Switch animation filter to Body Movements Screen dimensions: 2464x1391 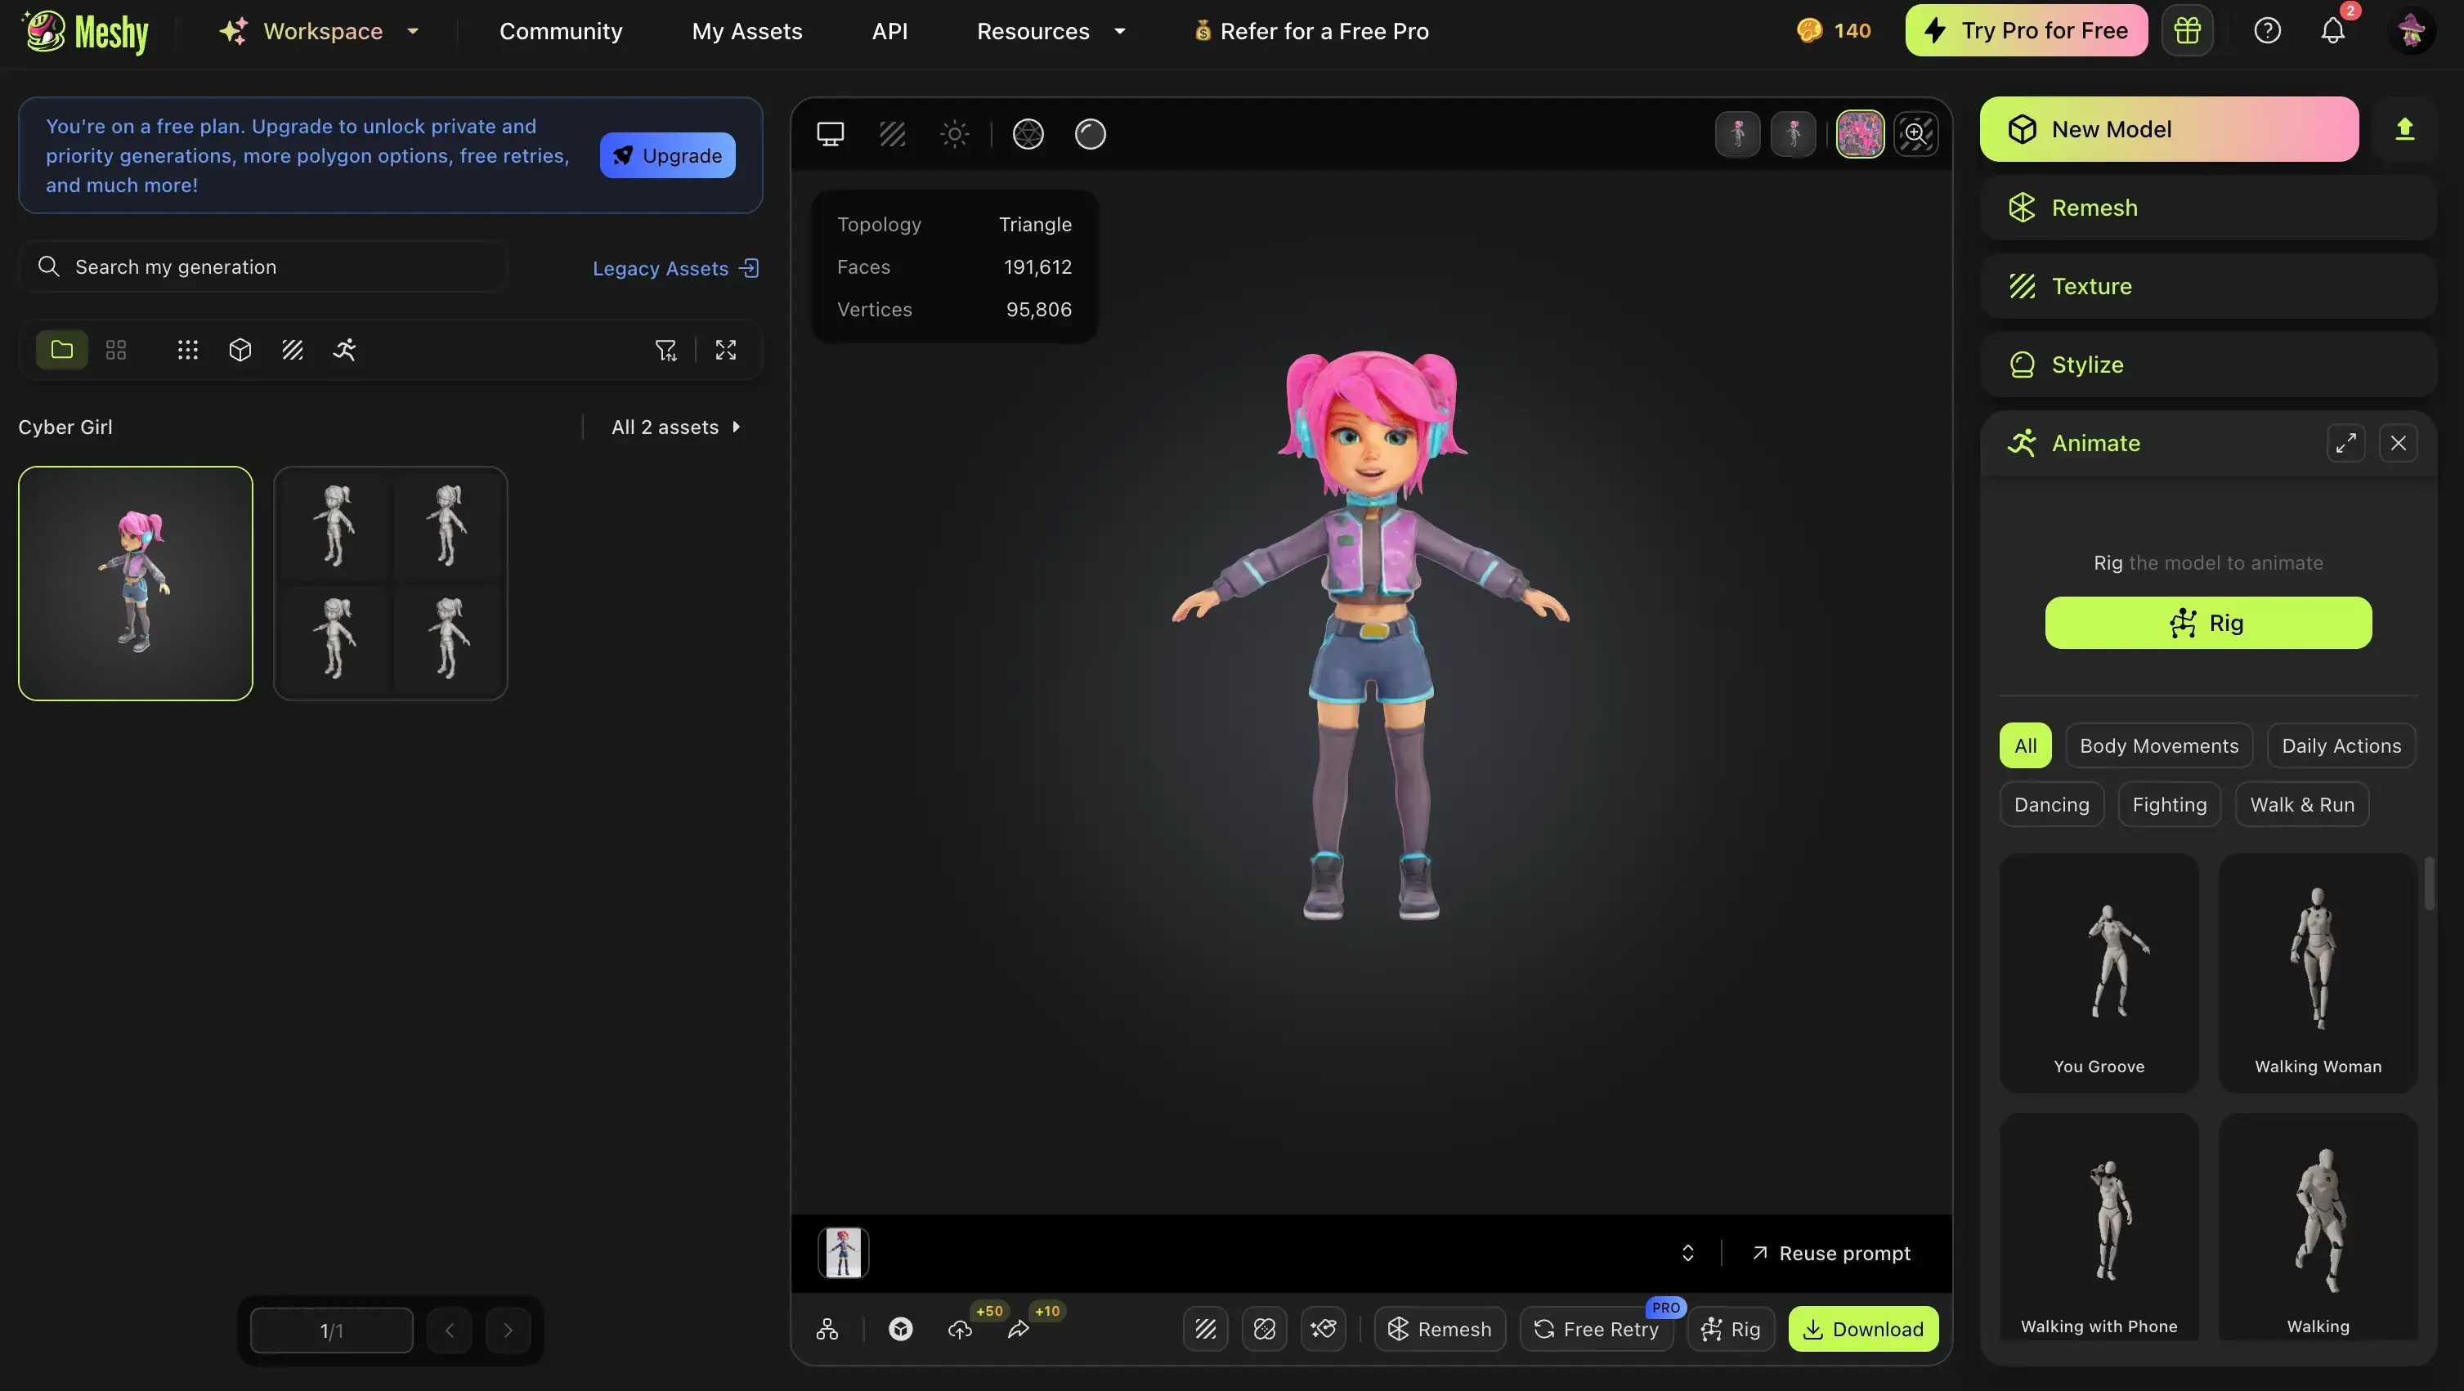click(2159, 745)
